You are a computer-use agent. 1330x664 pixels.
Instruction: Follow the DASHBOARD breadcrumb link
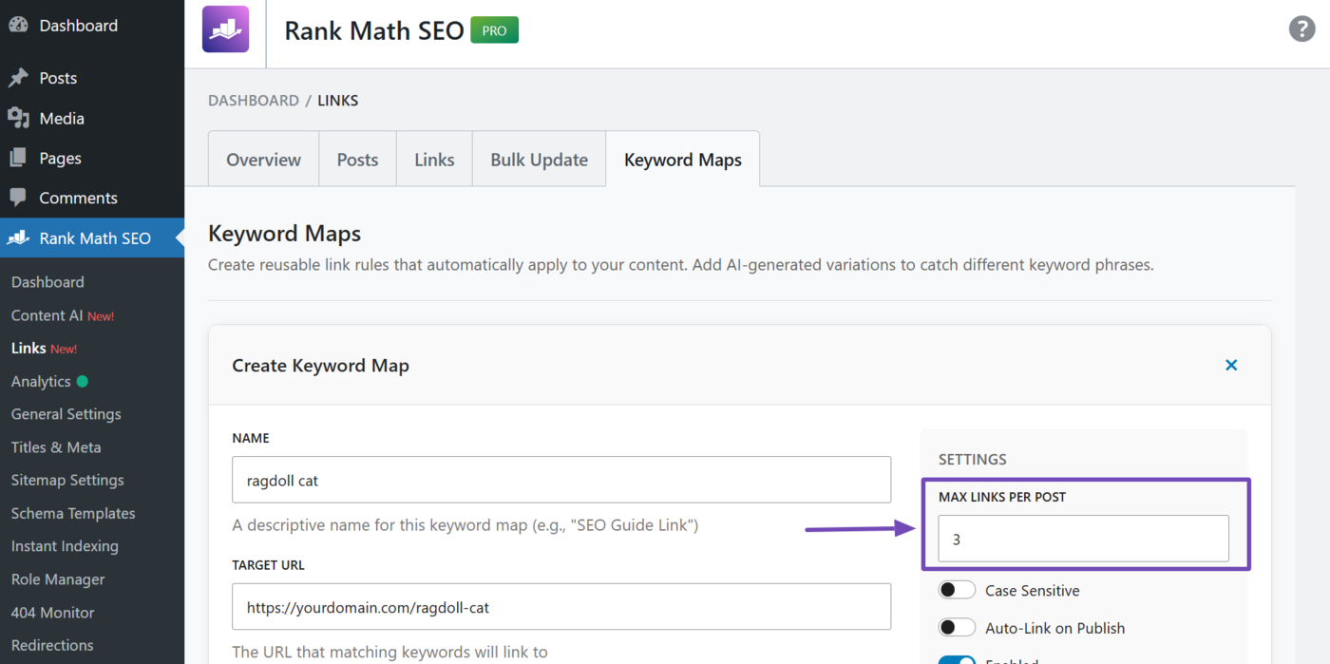tap(253, 100)
